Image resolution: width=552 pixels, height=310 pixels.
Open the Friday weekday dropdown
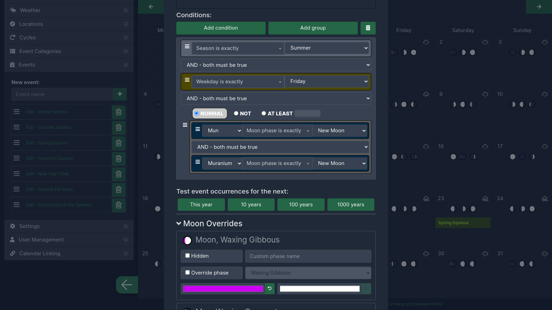tap(328, 82)
